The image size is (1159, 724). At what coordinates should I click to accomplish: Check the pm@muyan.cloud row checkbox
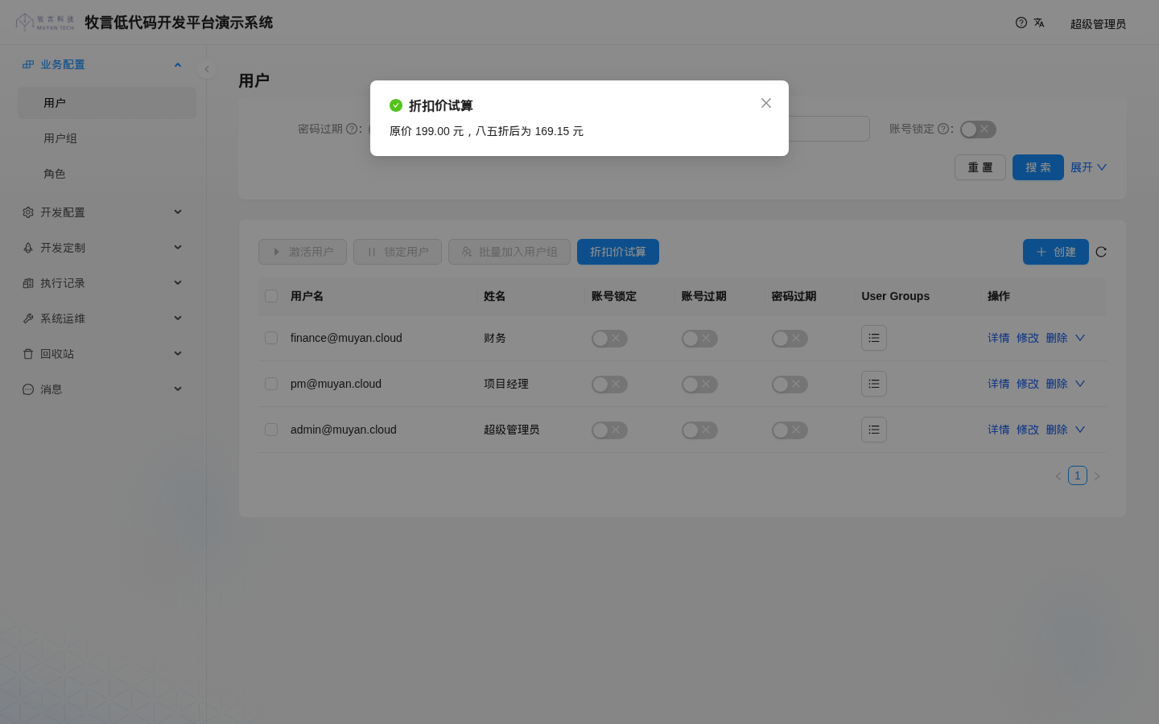(x=271, y=384)
